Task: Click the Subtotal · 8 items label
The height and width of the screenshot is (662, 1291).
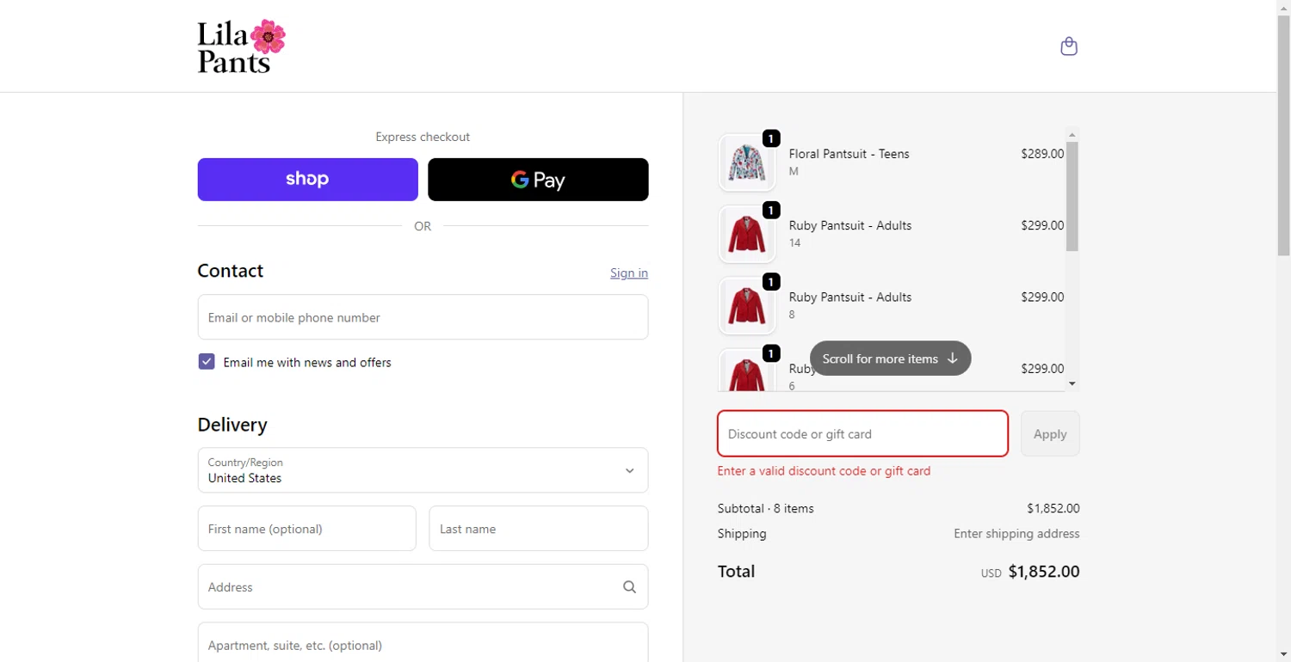Action: (766, 508)
